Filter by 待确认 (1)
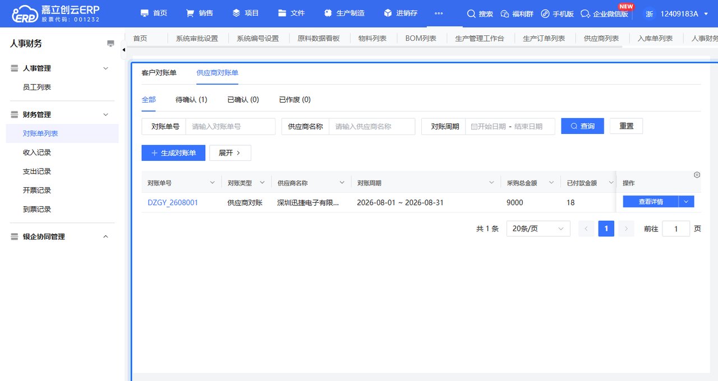This screenshot has width=718, height=381. click(191, 100)
